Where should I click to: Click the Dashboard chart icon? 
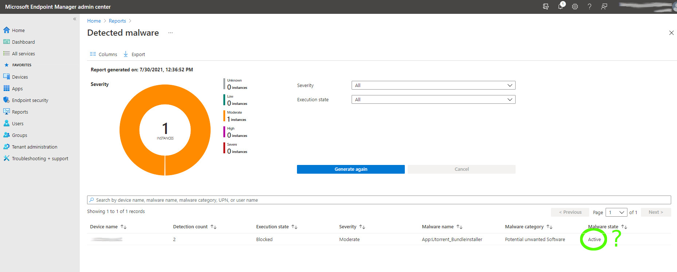point(7,42)
